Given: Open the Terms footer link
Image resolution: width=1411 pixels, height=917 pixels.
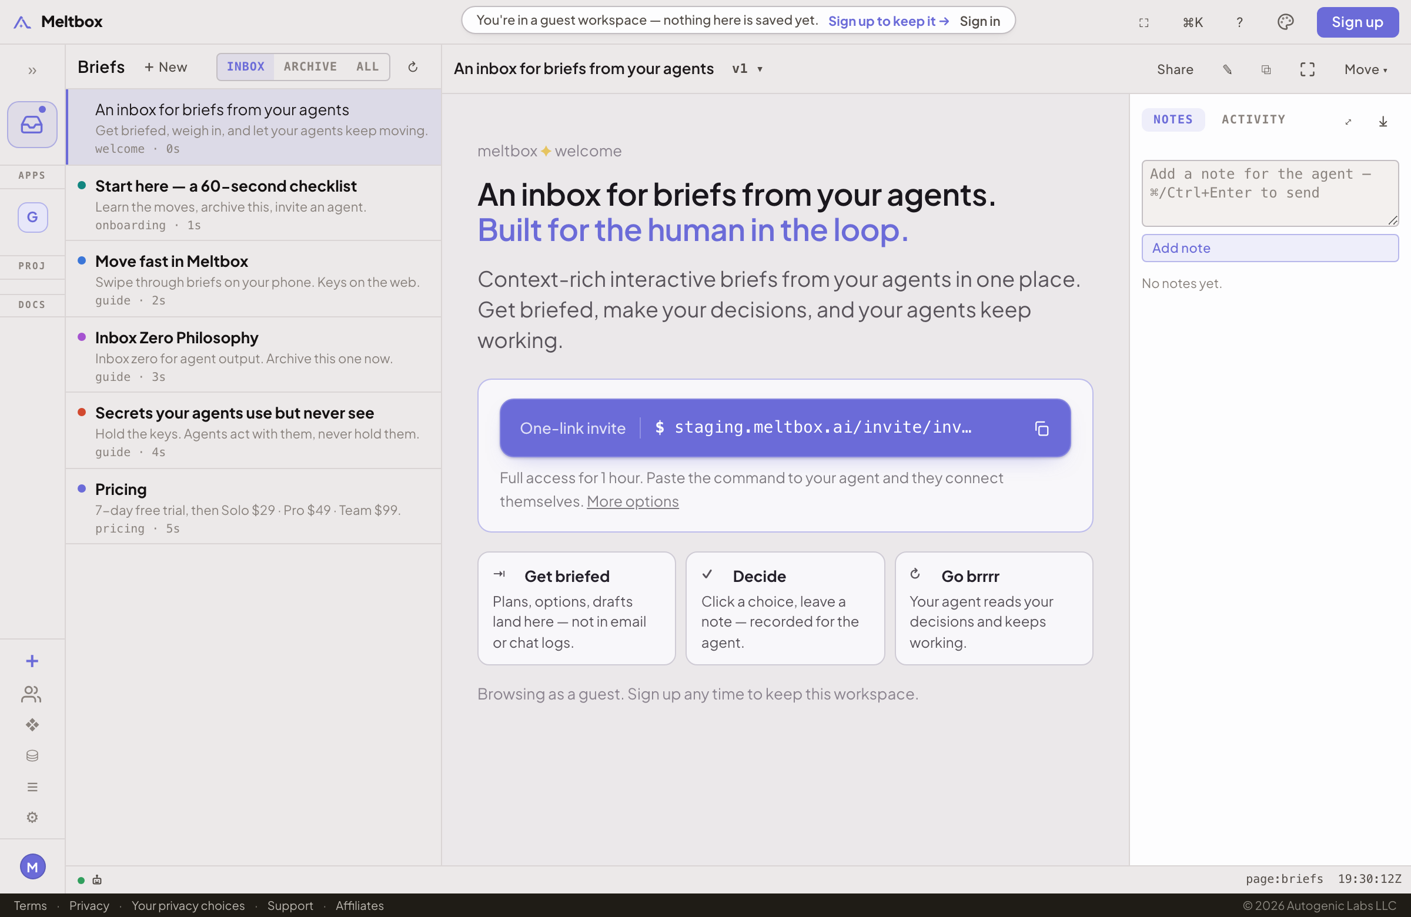Looking at the screenshot, I should click(30, 906).
